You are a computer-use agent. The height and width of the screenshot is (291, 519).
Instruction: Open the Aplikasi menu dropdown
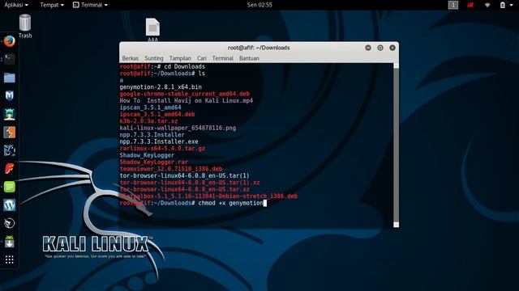pos(16,5)
